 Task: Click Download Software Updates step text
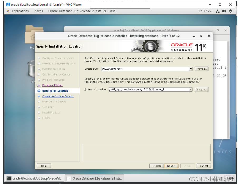coord(59,64)
